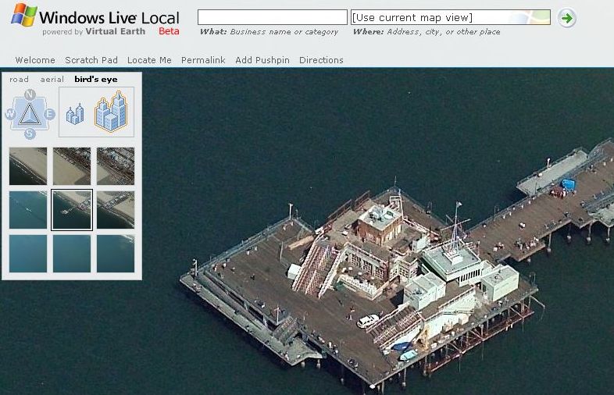Select bottom-middle ocean tile

72,254
